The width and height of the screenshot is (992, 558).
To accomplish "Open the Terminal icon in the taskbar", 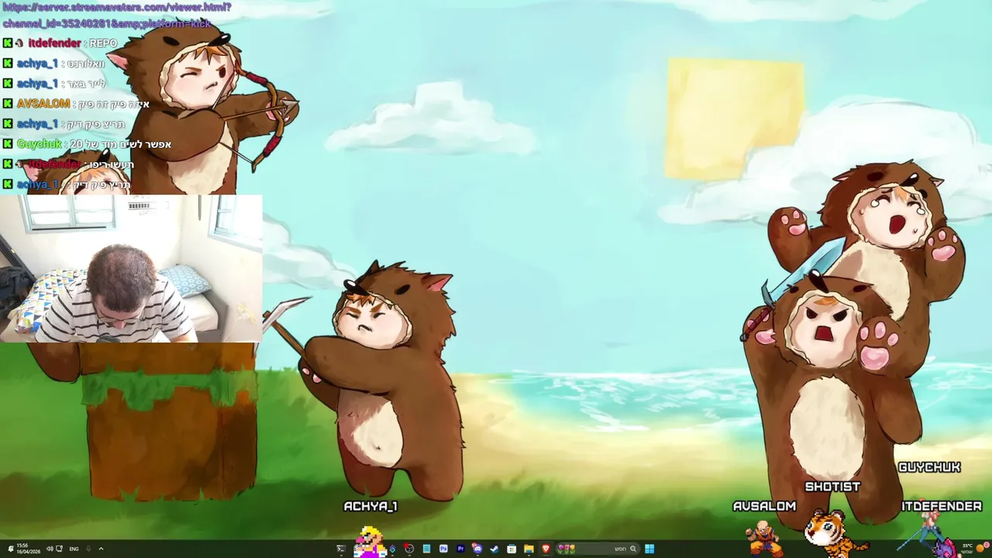I will (x=341, y=549).
